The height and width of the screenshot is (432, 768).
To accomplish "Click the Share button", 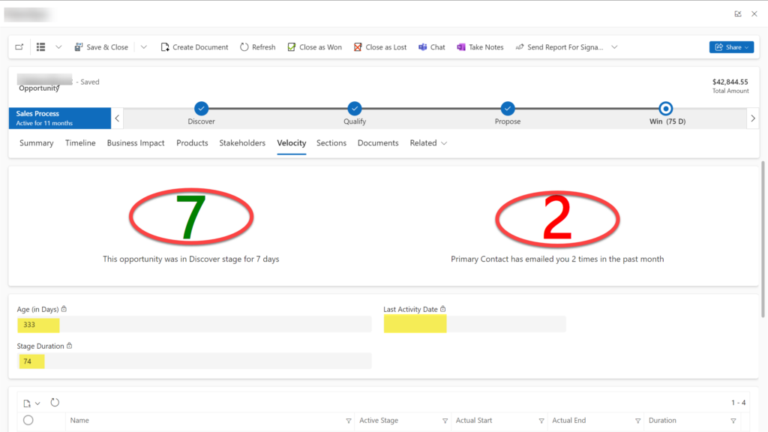I will pyautogui.click(x=731, y=47).
